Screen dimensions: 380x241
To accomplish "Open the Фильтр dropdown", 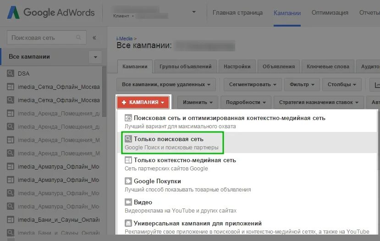I will [x=302, y=84].
